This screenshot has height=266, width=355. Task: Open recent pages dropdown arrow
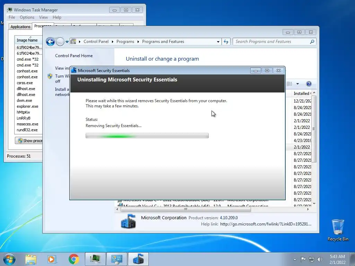[67, 42]
